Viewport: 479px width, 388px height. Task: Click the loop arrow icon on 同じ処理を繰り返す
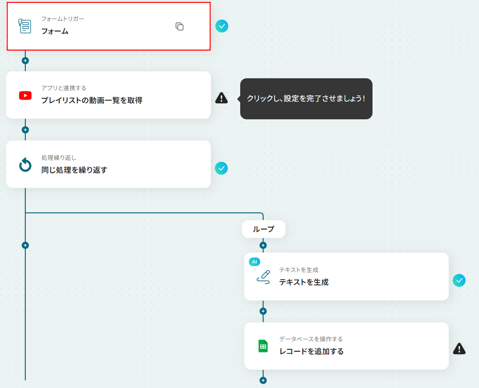(25, 165)
